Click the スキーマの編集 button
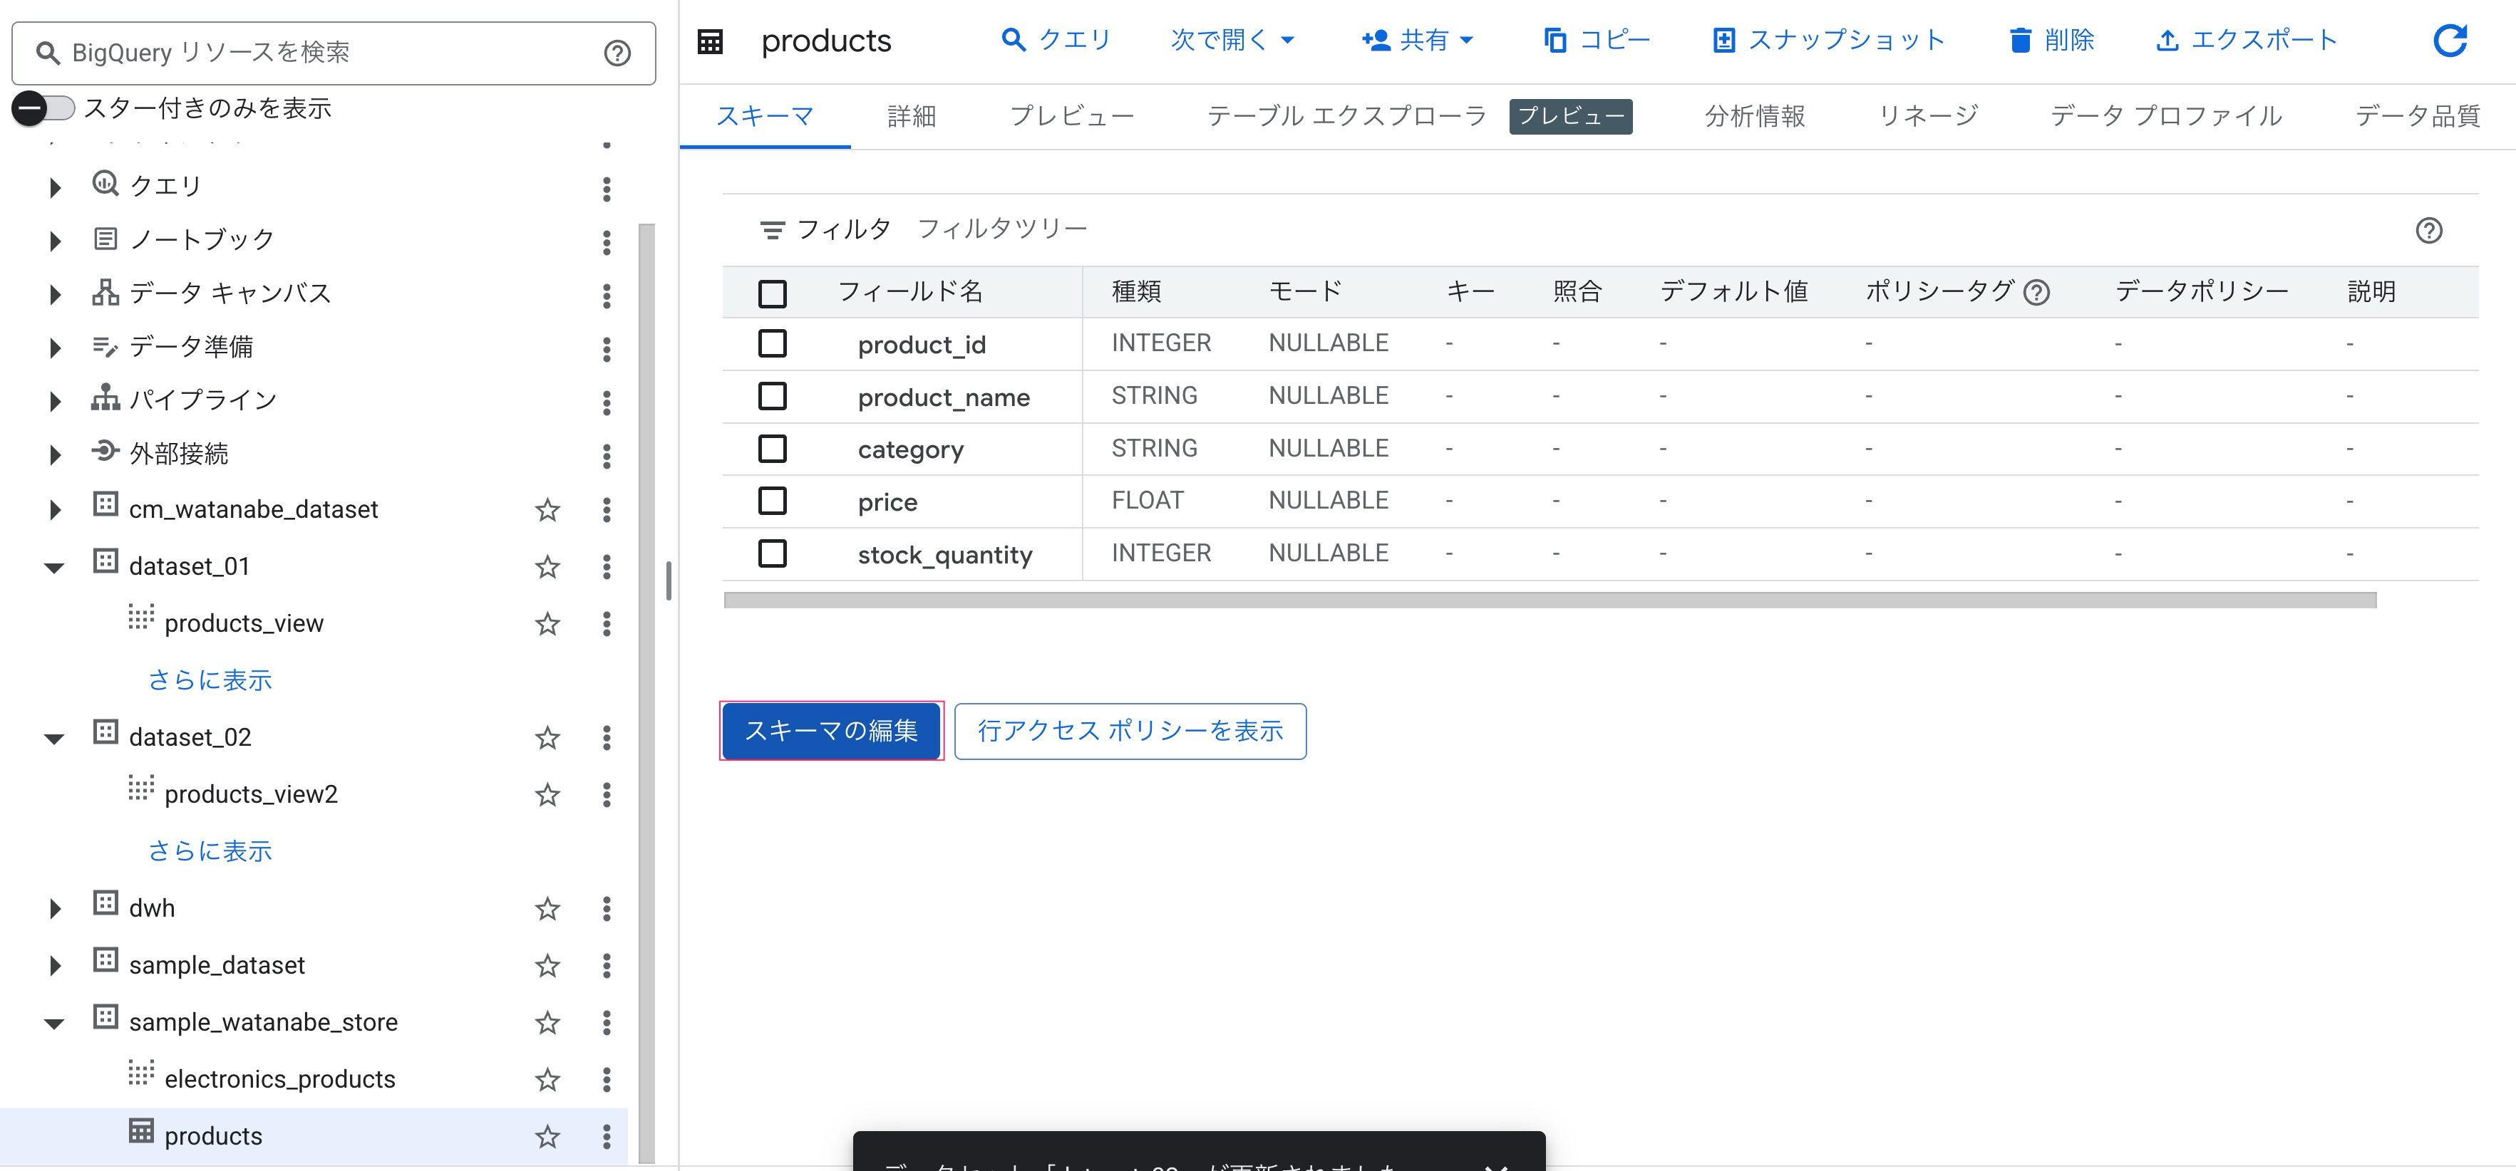2516x1171 pixels. point(831,731)
